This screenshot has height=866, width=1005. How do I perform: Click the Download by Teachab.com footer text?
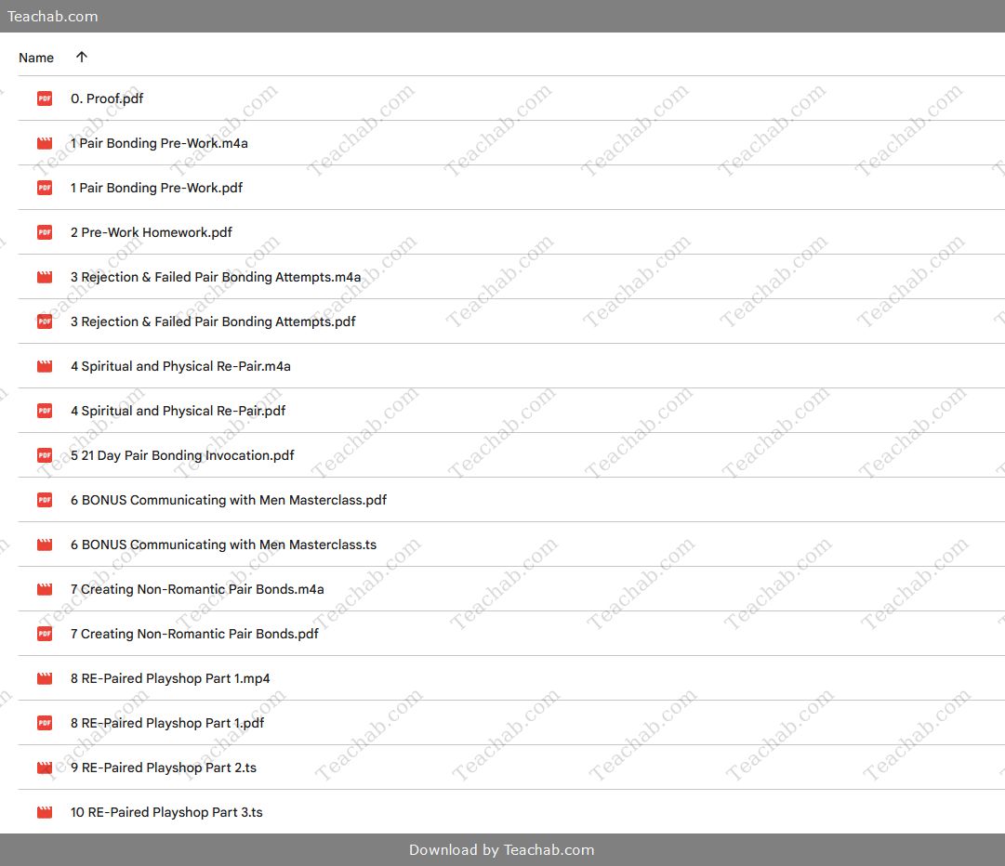[502, 850]
